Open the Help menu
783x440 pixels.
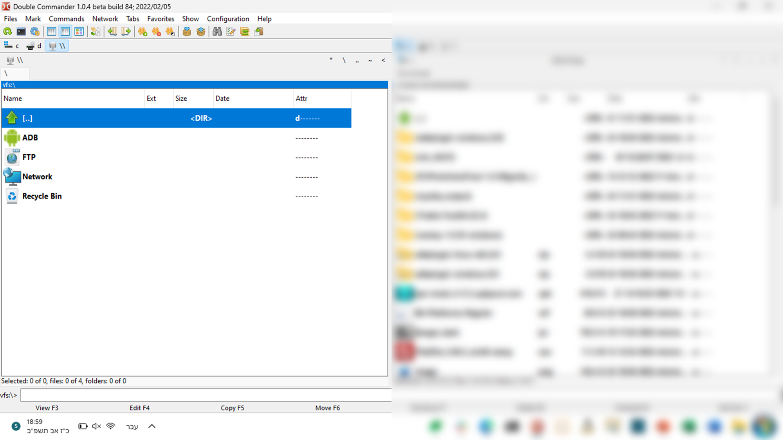point(264,19)
